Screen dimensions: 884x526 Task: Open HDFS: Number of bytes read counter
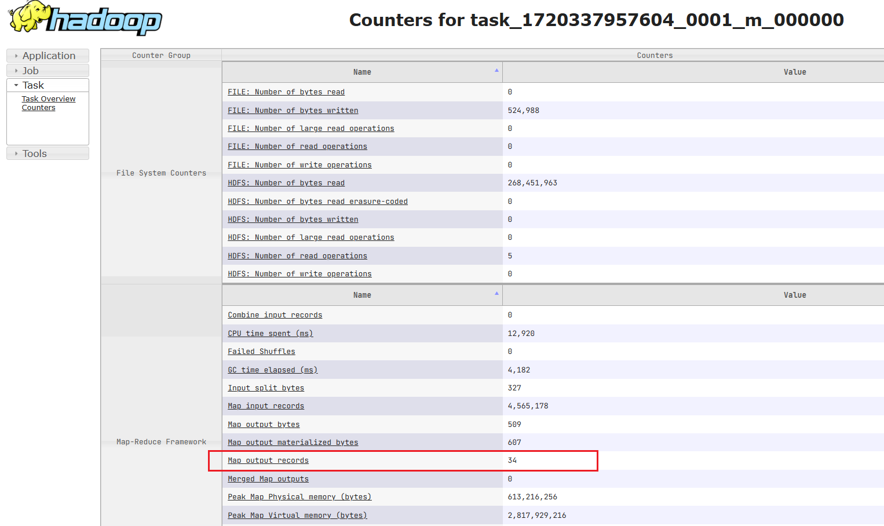[286, 183]
